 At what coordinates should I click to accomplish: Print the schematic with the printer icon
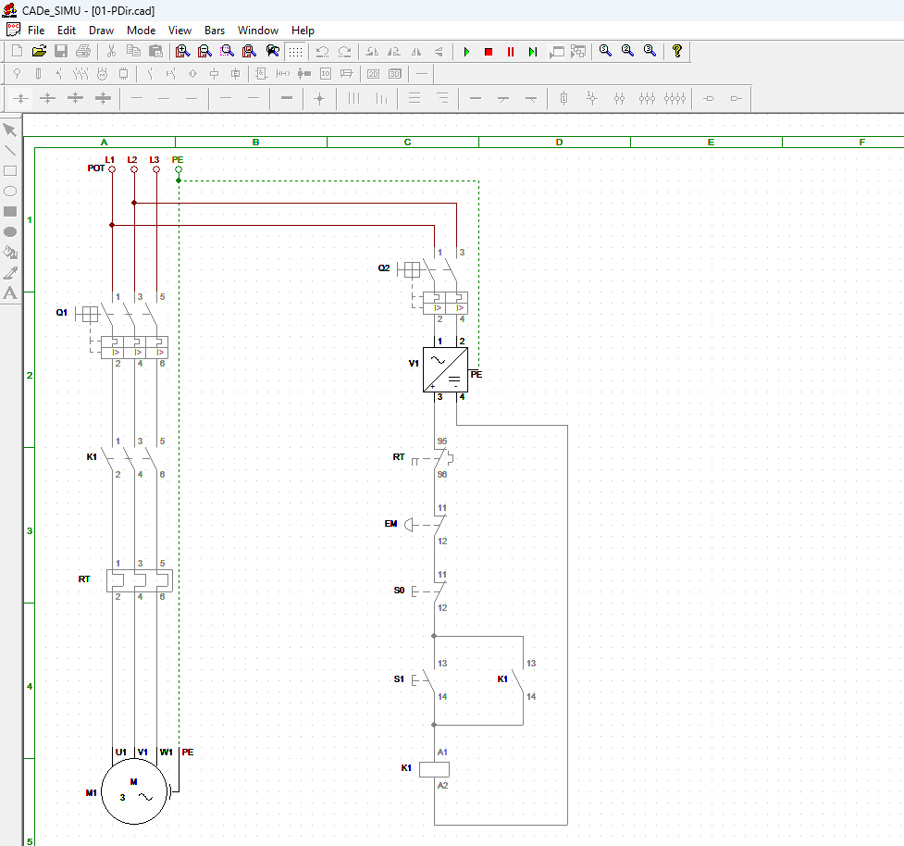(83, 52)
